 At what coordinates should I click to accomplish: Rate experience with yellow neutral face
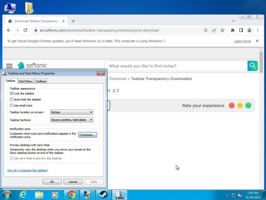point(240,105)
